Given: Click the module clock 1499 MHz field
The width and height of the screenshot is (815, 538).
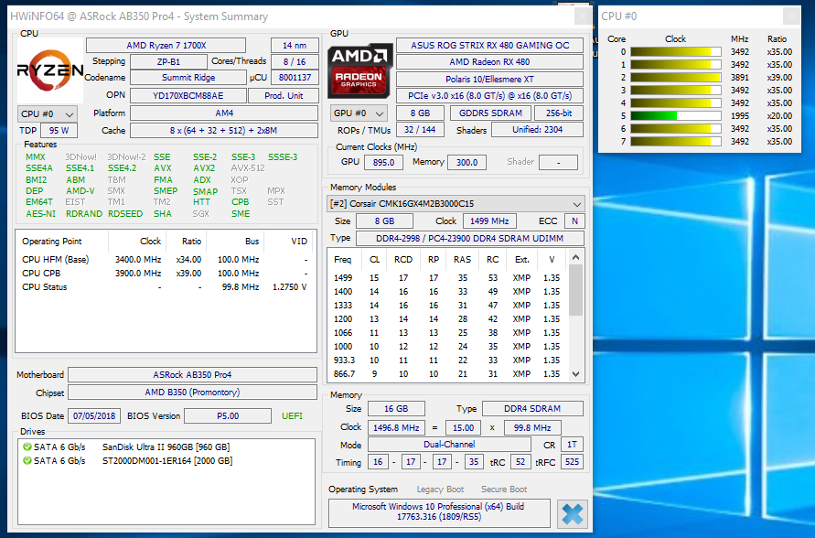Looking at the screenshot, I should [x=489, y=221].
